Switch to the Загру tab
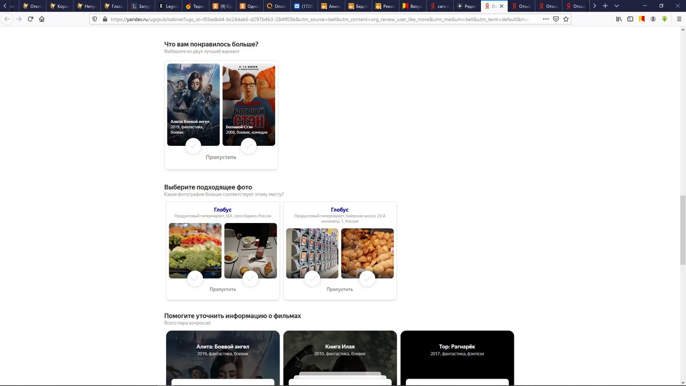This screenshot has width=686, height=386. coord(140,6)
